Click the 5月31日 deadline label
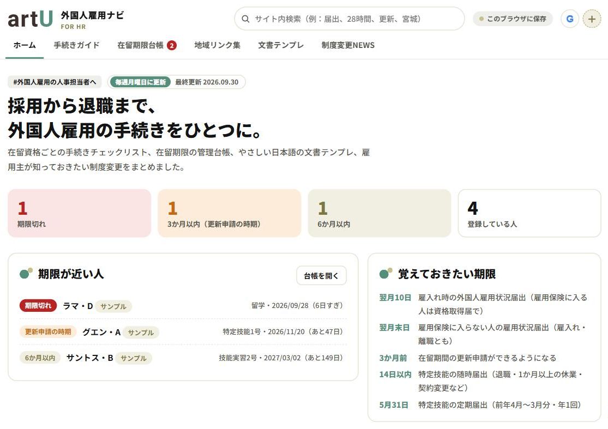Image resolution: width=608 pixels, height=429 pixels. (x=394, y=404)
